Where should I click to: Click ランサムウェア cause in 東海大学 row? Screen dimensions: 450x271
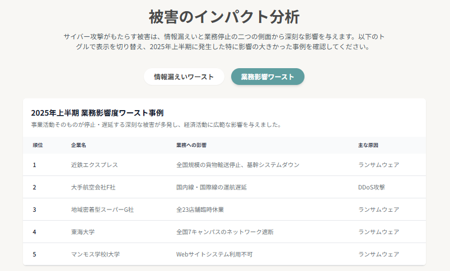(x=378, y=232)
